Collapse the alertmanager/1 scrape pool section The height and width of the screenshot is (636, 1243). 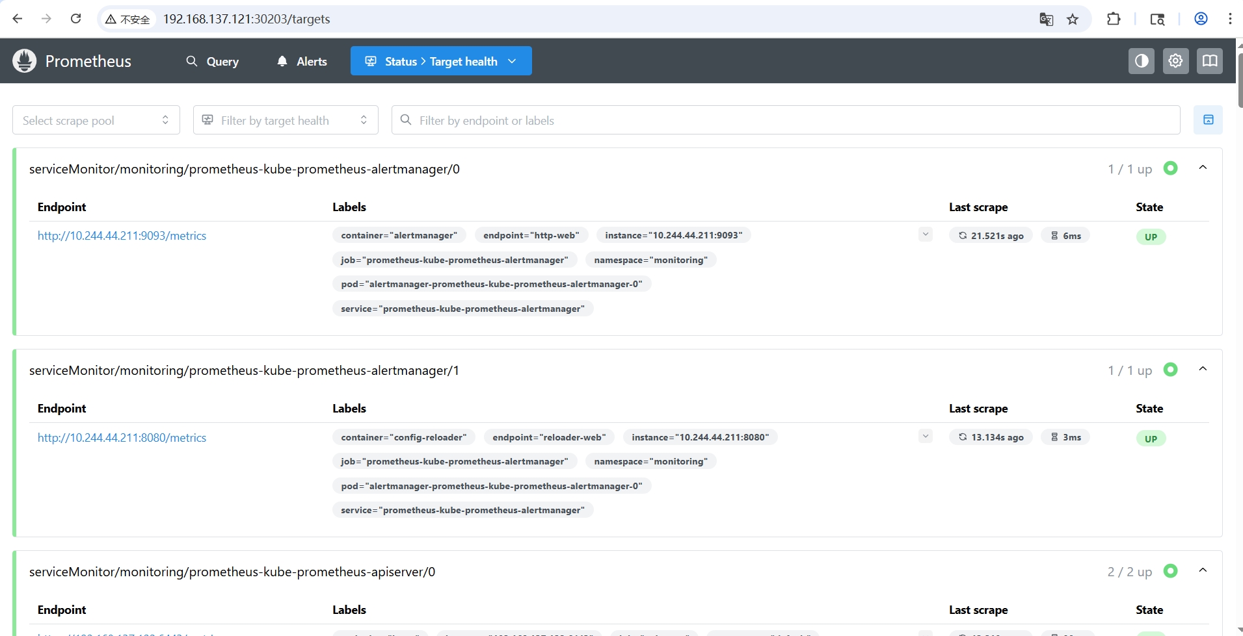coord(1203,370)
